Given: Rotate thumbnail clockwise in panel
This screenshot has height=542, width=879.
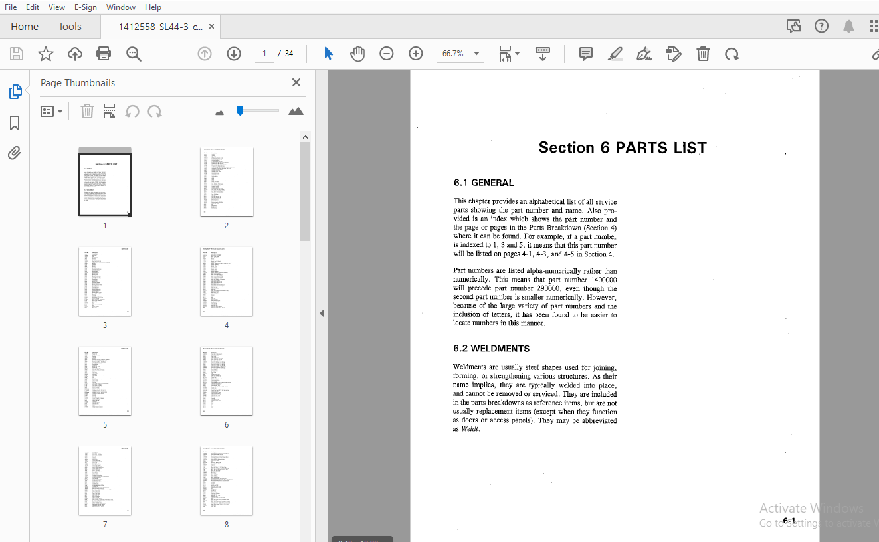Looking at the screenshot, I should (155, 112).
